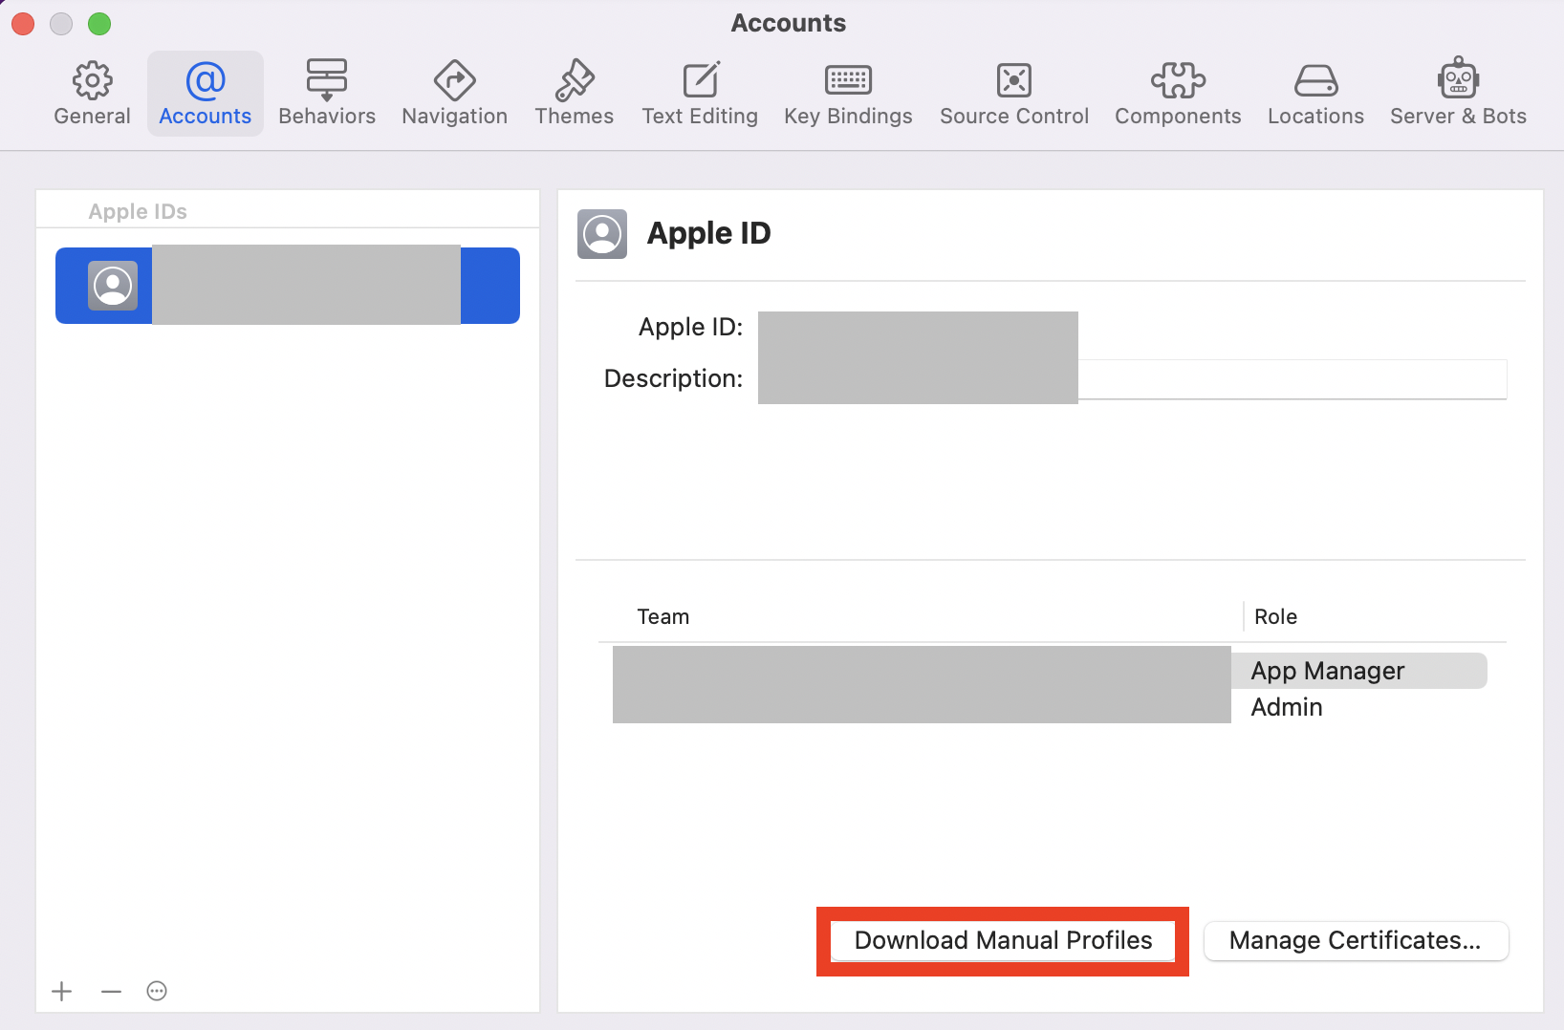Open the account actions ellipsis menu
This screenshot has width=1564, height=1030.
(157, 991)
